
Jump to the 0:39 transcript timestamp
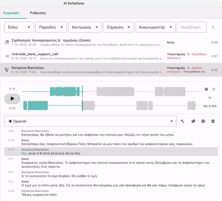point(11,191)
